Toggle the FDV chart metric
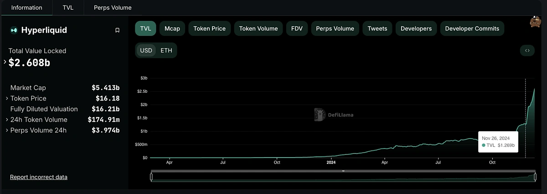547x194 pixels. (x=297, y=28)
